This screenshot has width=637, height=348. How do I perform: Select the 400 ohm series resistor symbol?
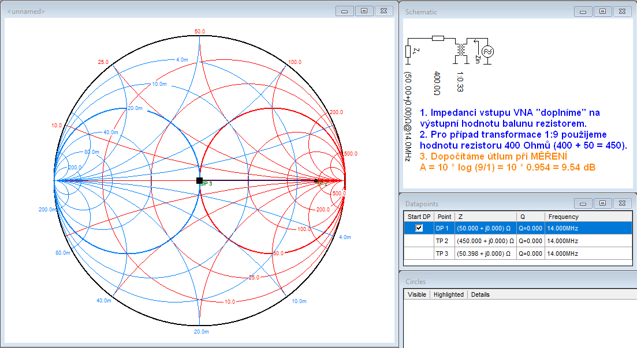(438, 38)
